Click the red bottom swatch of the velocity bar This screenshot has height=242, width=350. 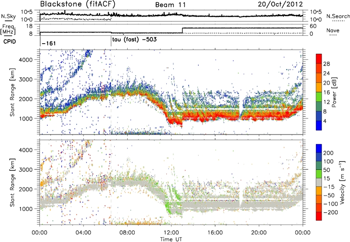click(319, 216)
